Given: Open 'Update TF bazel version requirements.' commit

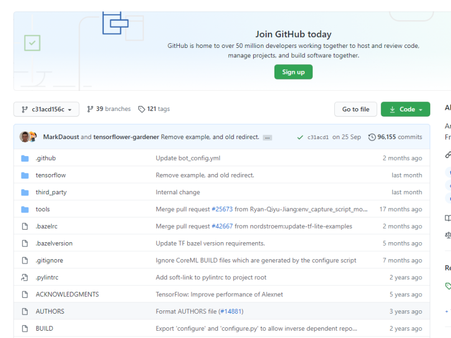Looking at the screenshot, I should point(210,243).
